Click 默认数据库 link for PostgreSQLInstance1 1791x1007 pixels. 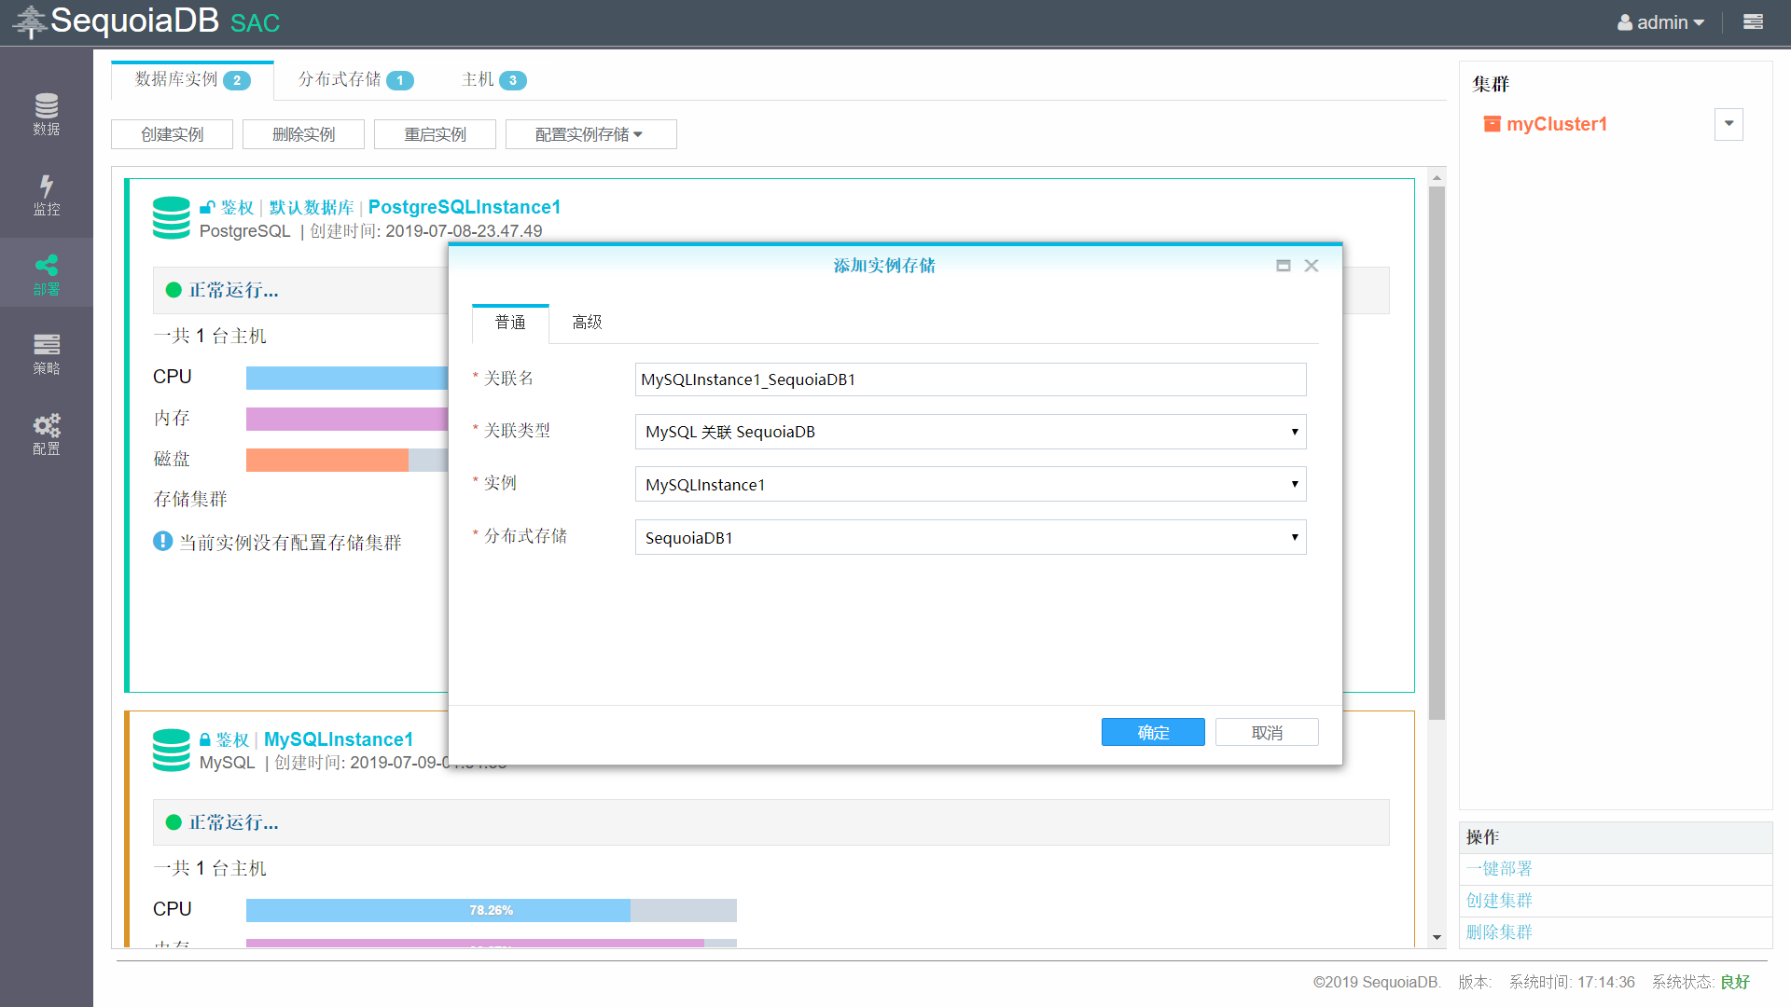tap(312, 207)
